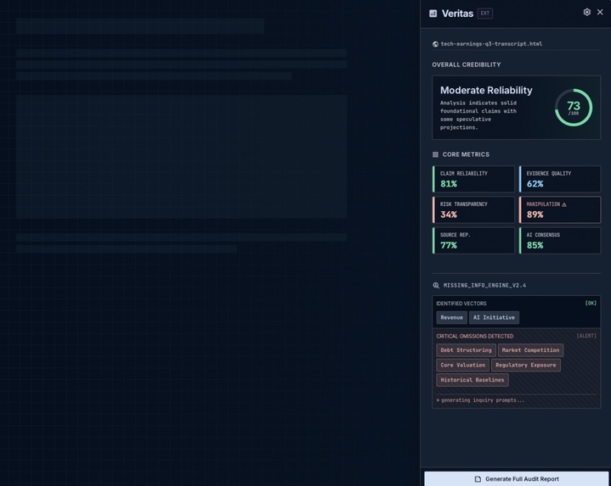Click the 73/100 credibility score ring
Image resolution: width=611 pixels, height=486 pixels.
574,108
